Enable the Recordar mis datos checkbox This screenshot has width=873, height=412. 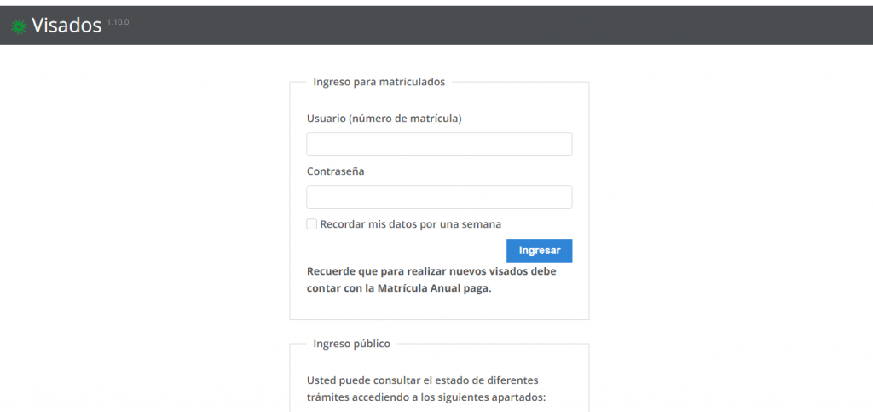point(312,224)
